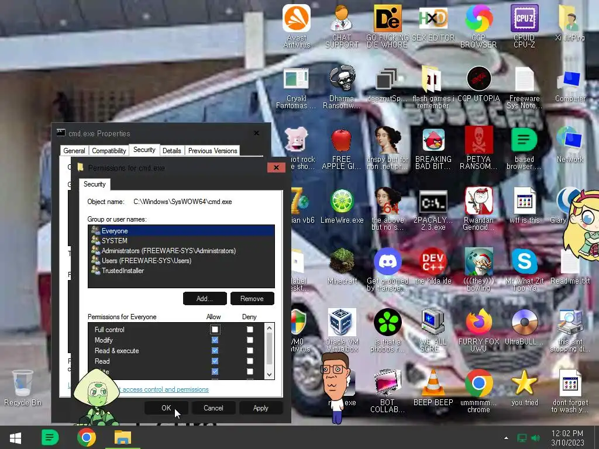Switch to the Details tab

[x=171, y=151]
